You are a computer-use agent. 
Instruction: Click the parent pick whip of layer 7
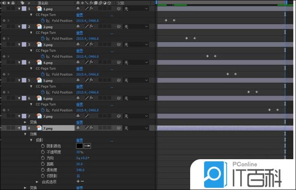pyautogui.click(x=119, y=116)
